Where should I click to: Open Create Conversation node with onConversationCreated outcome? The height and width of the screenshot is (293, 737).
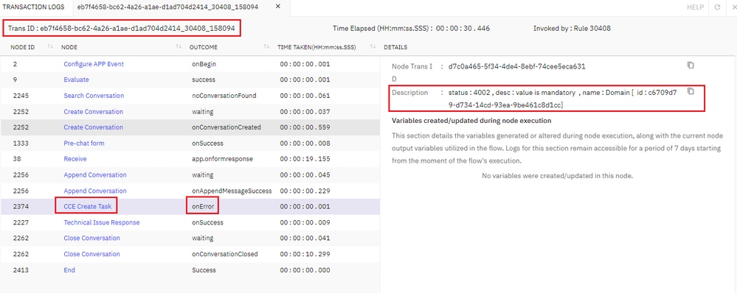[x=93, y=127]
